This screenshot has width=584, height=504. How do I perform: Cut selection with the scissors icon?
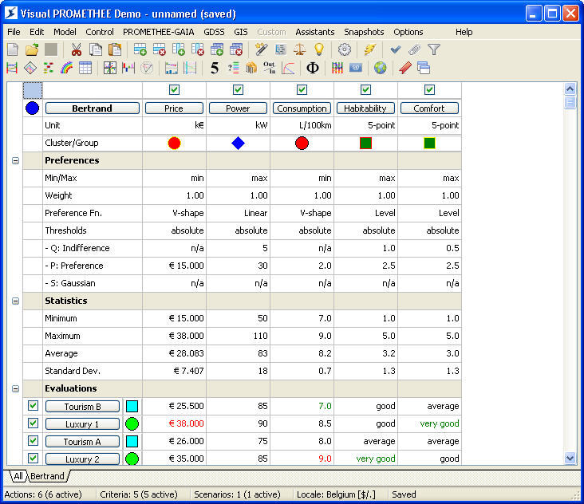click(76, 49)
